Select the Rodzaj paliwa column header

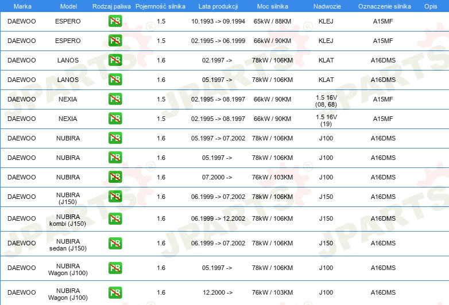111,6
